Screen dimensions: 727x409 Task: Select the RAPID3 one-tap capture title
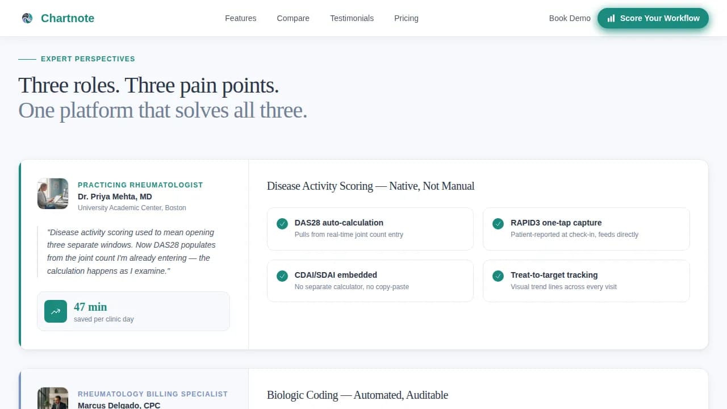pos(556,223)
